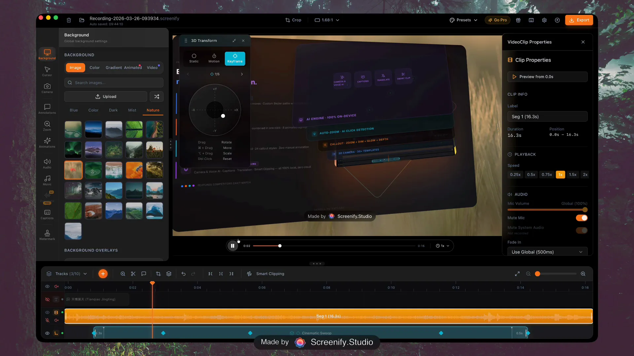Select the Keyframe mode in 3D Transform
Image resolution: width=634 pixels, height=356 pixels.
pyautogui.click(x=235, y=58)
